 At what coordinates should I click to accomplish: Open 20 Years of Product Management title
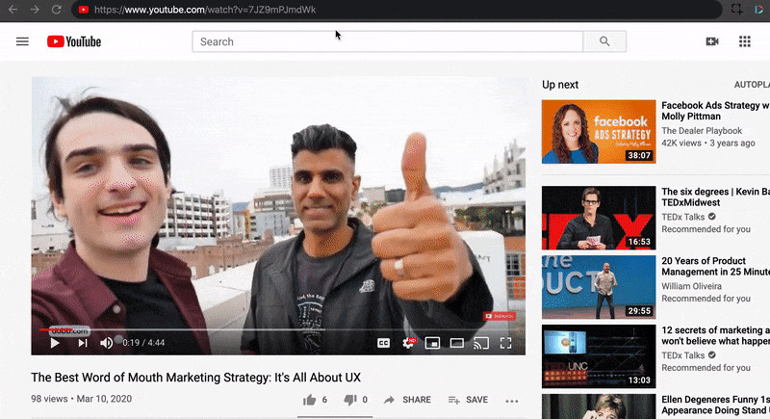click(715, 266)
